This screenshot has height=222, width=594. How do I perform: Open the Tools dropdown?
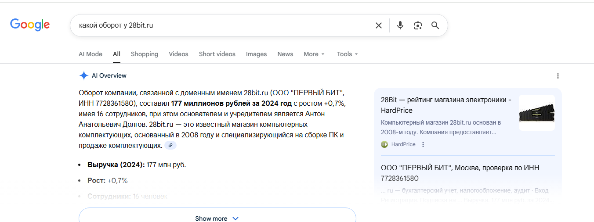(348, 54)
